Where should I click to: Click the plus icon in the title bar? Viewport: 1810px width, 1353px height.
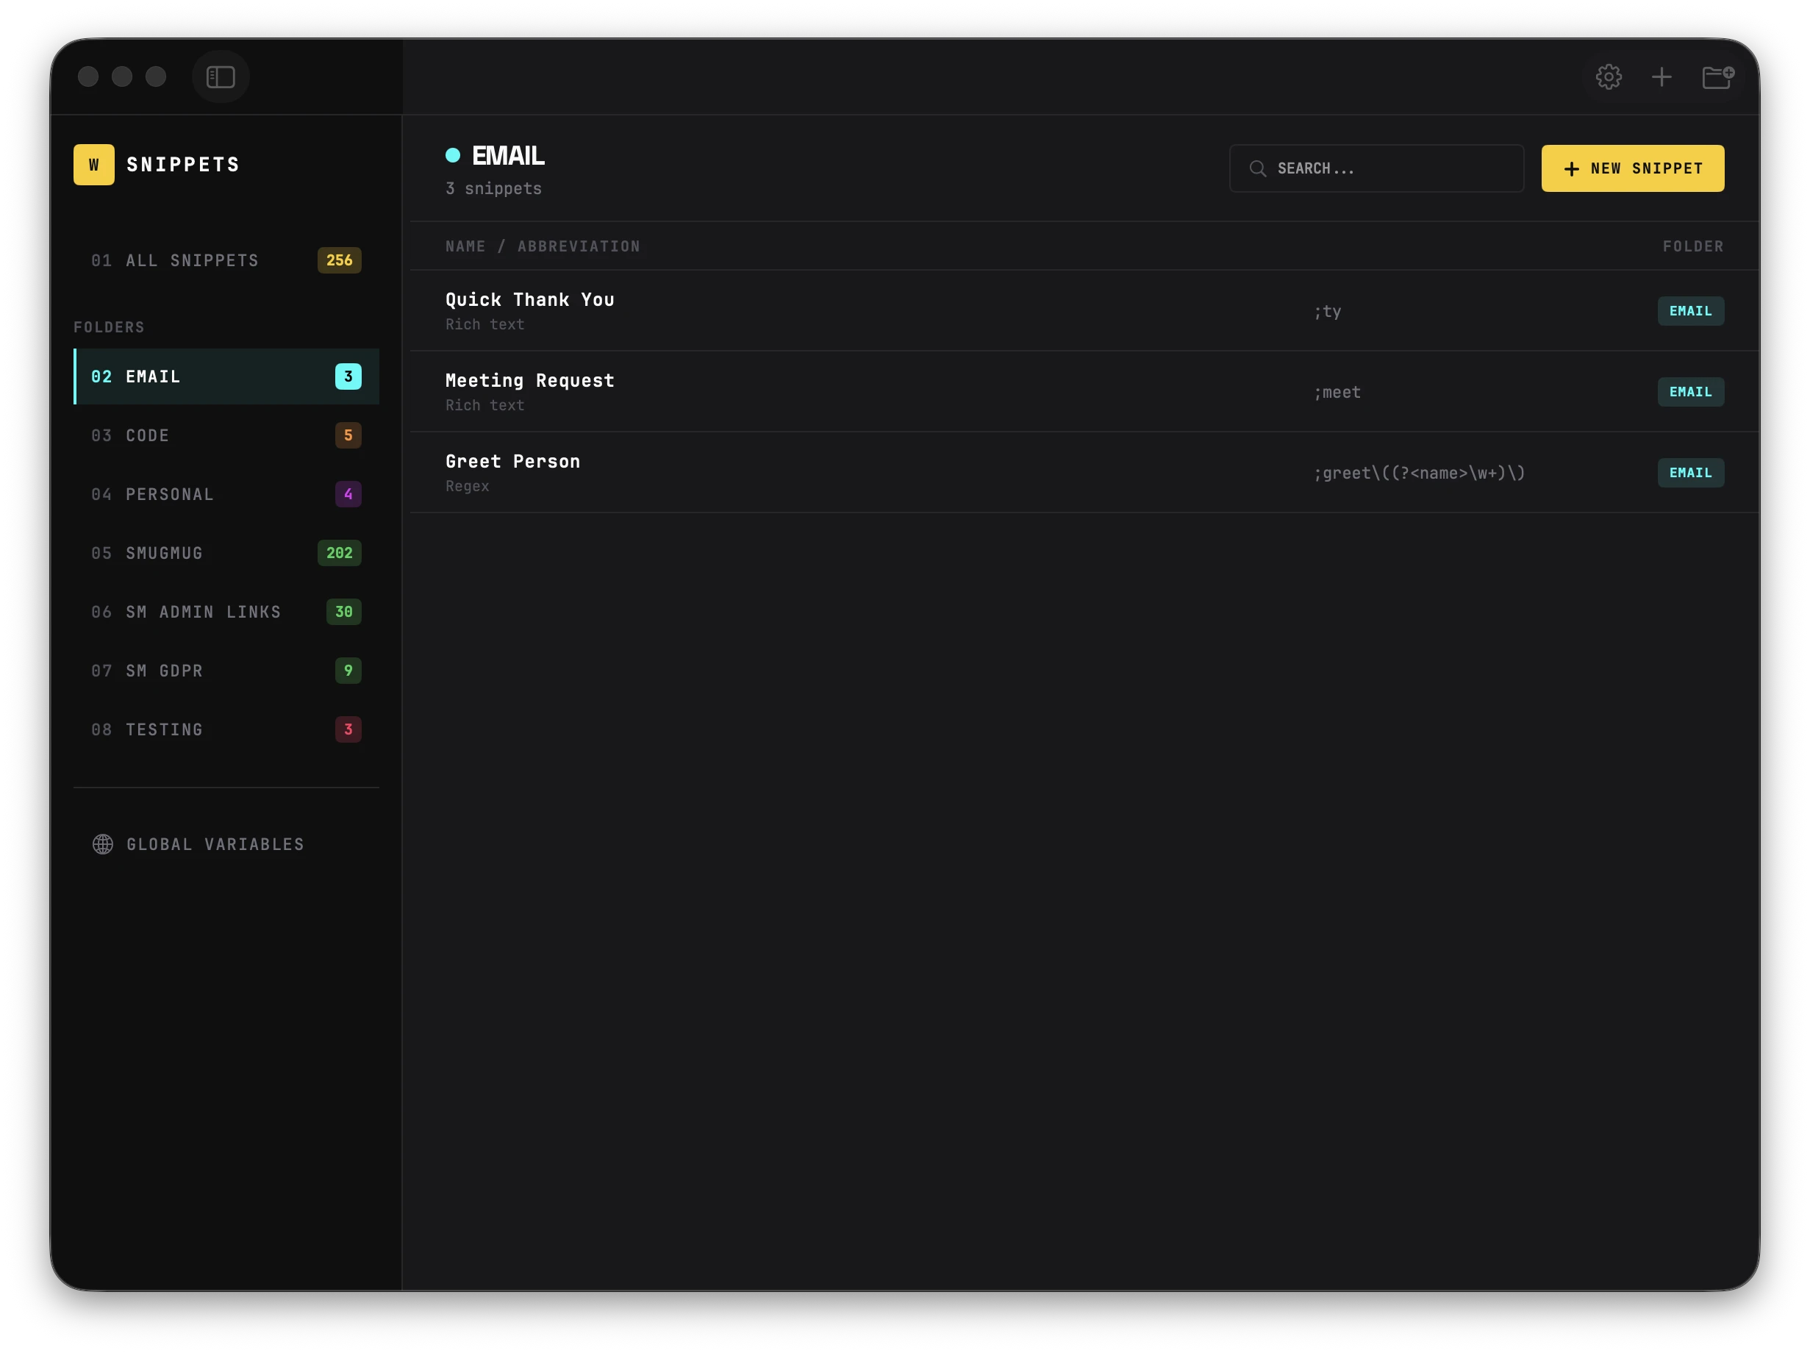pos(1663,76)
